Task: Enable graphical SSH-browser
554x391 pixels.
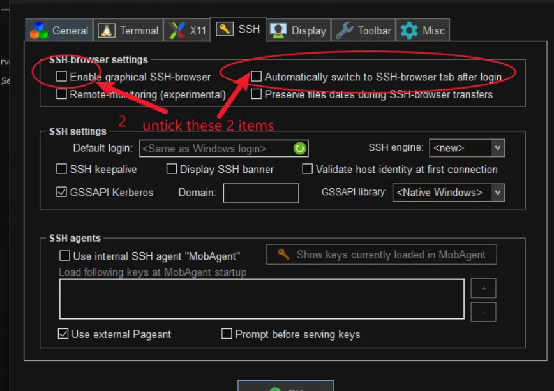Action: pos(61,76)
